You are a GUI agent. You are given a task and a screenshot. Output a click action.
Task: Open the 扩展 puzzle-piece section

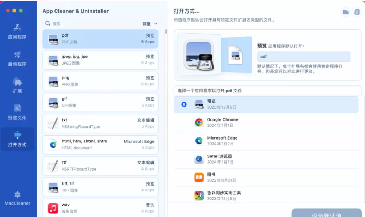[17, 85]
